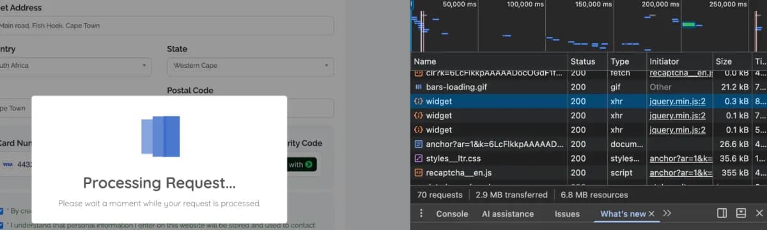Sort requests by the Type column header

point(626,61)
